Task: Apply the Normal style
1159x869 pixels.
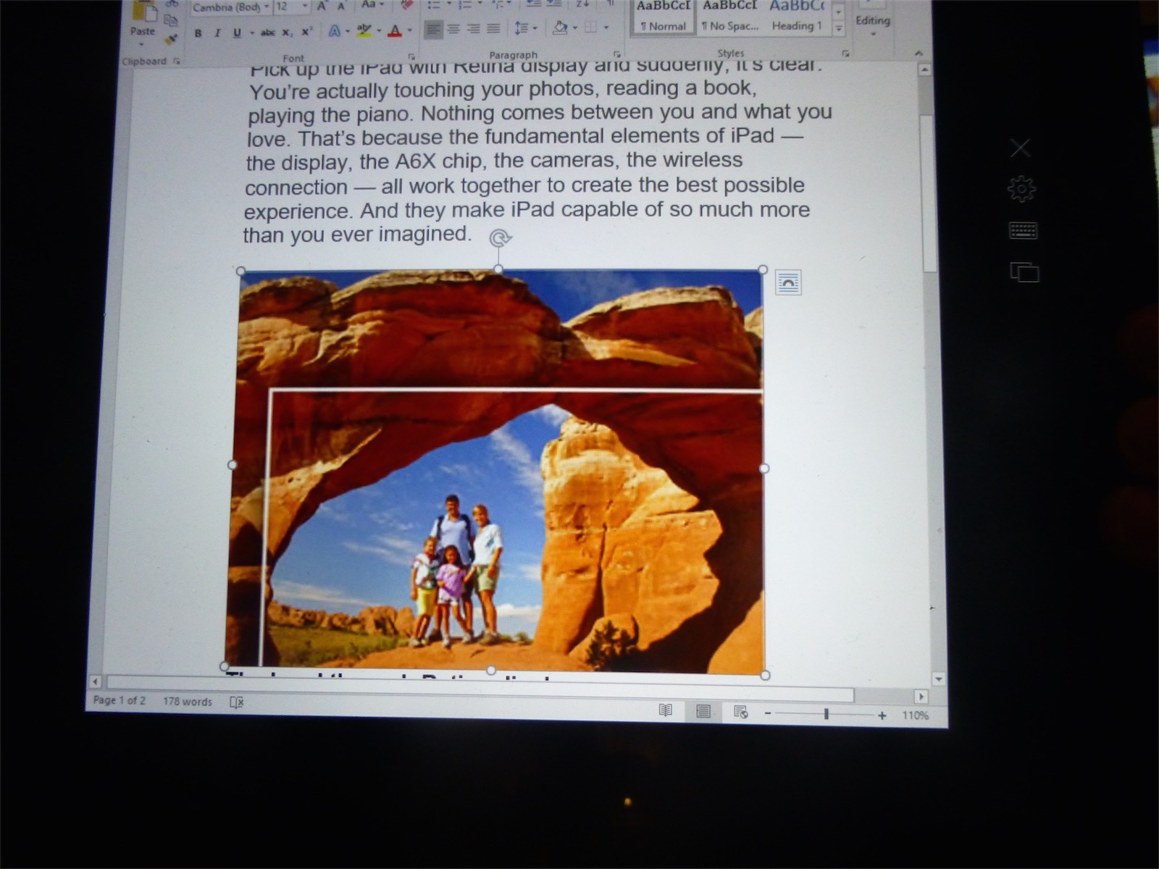Action: pyautogui.click(x=663, y=16)
